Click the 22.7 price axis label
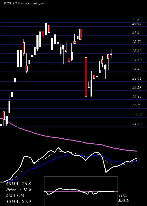 click(x=136, y=106)
